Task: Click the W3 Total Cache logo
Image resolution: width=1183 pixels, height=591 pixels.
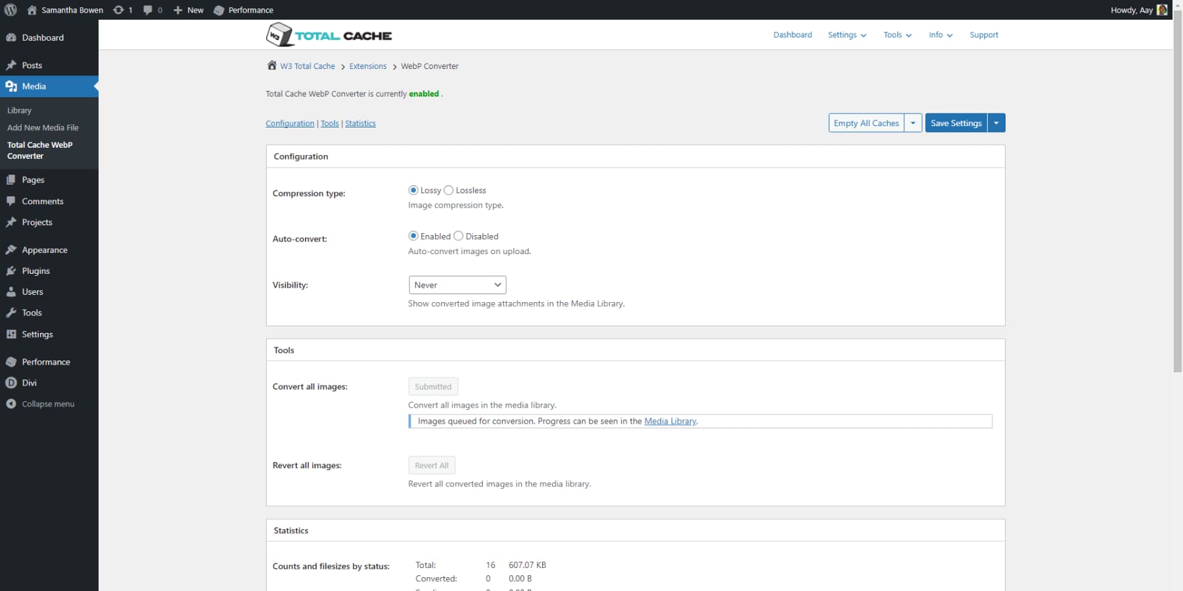Action: click(329, 35)
